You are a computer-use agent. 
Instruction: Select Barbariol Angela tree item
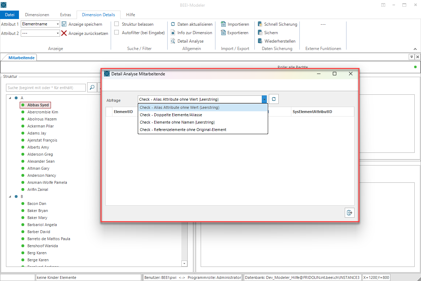coord(42,224)
